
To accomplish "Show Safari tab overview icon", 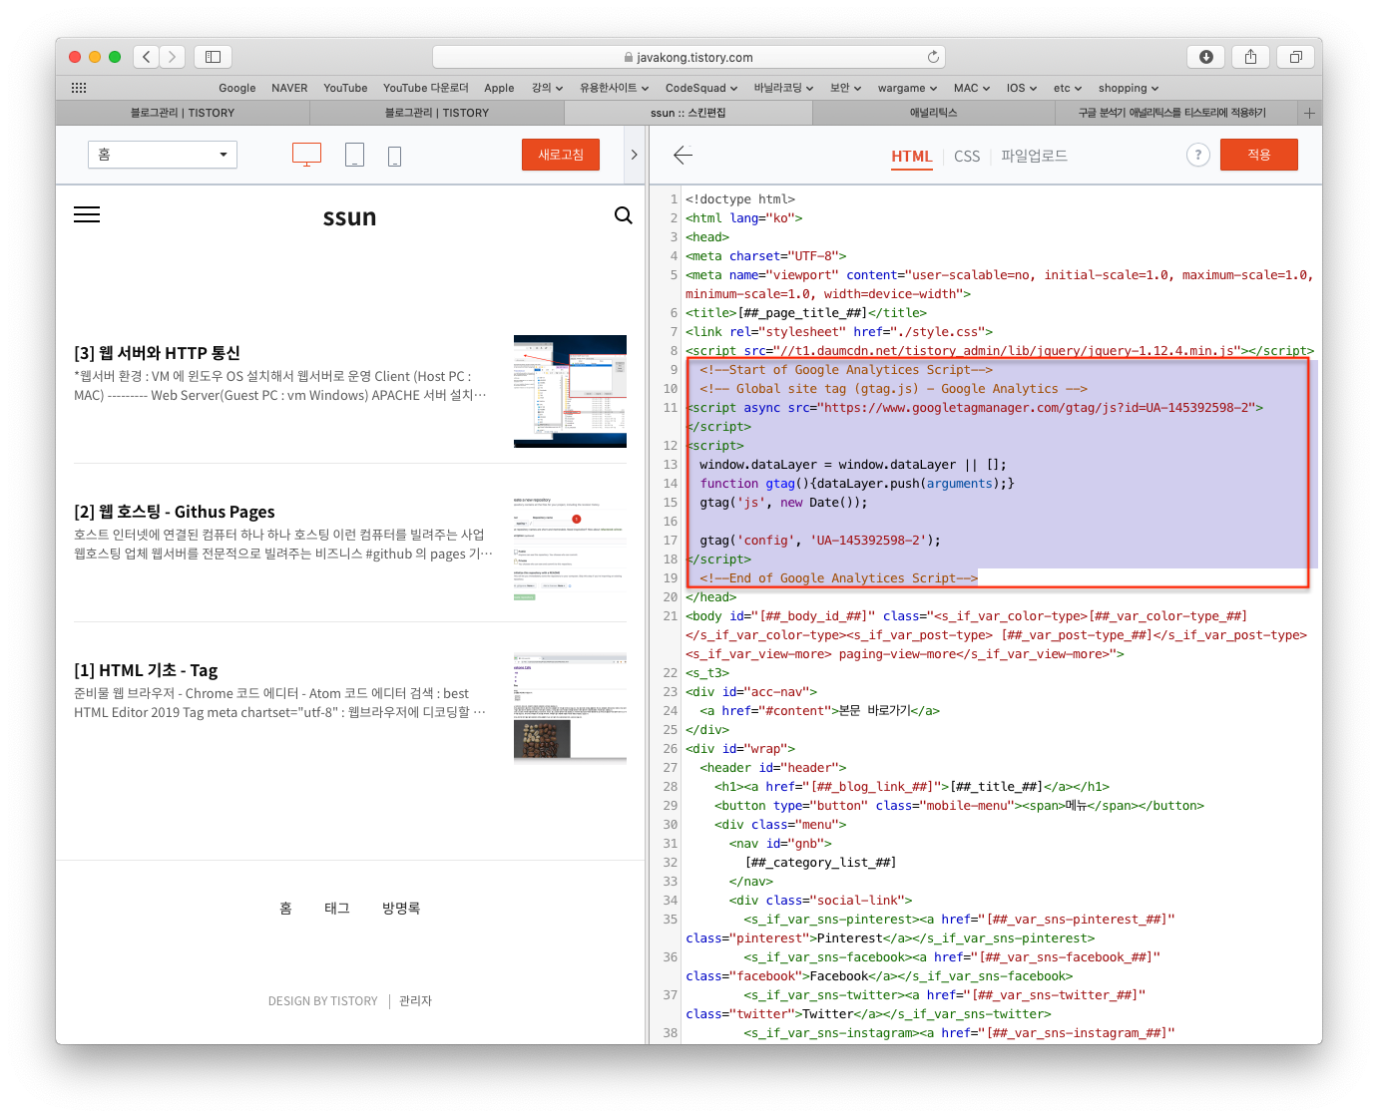I will [x=1295, y=57].
